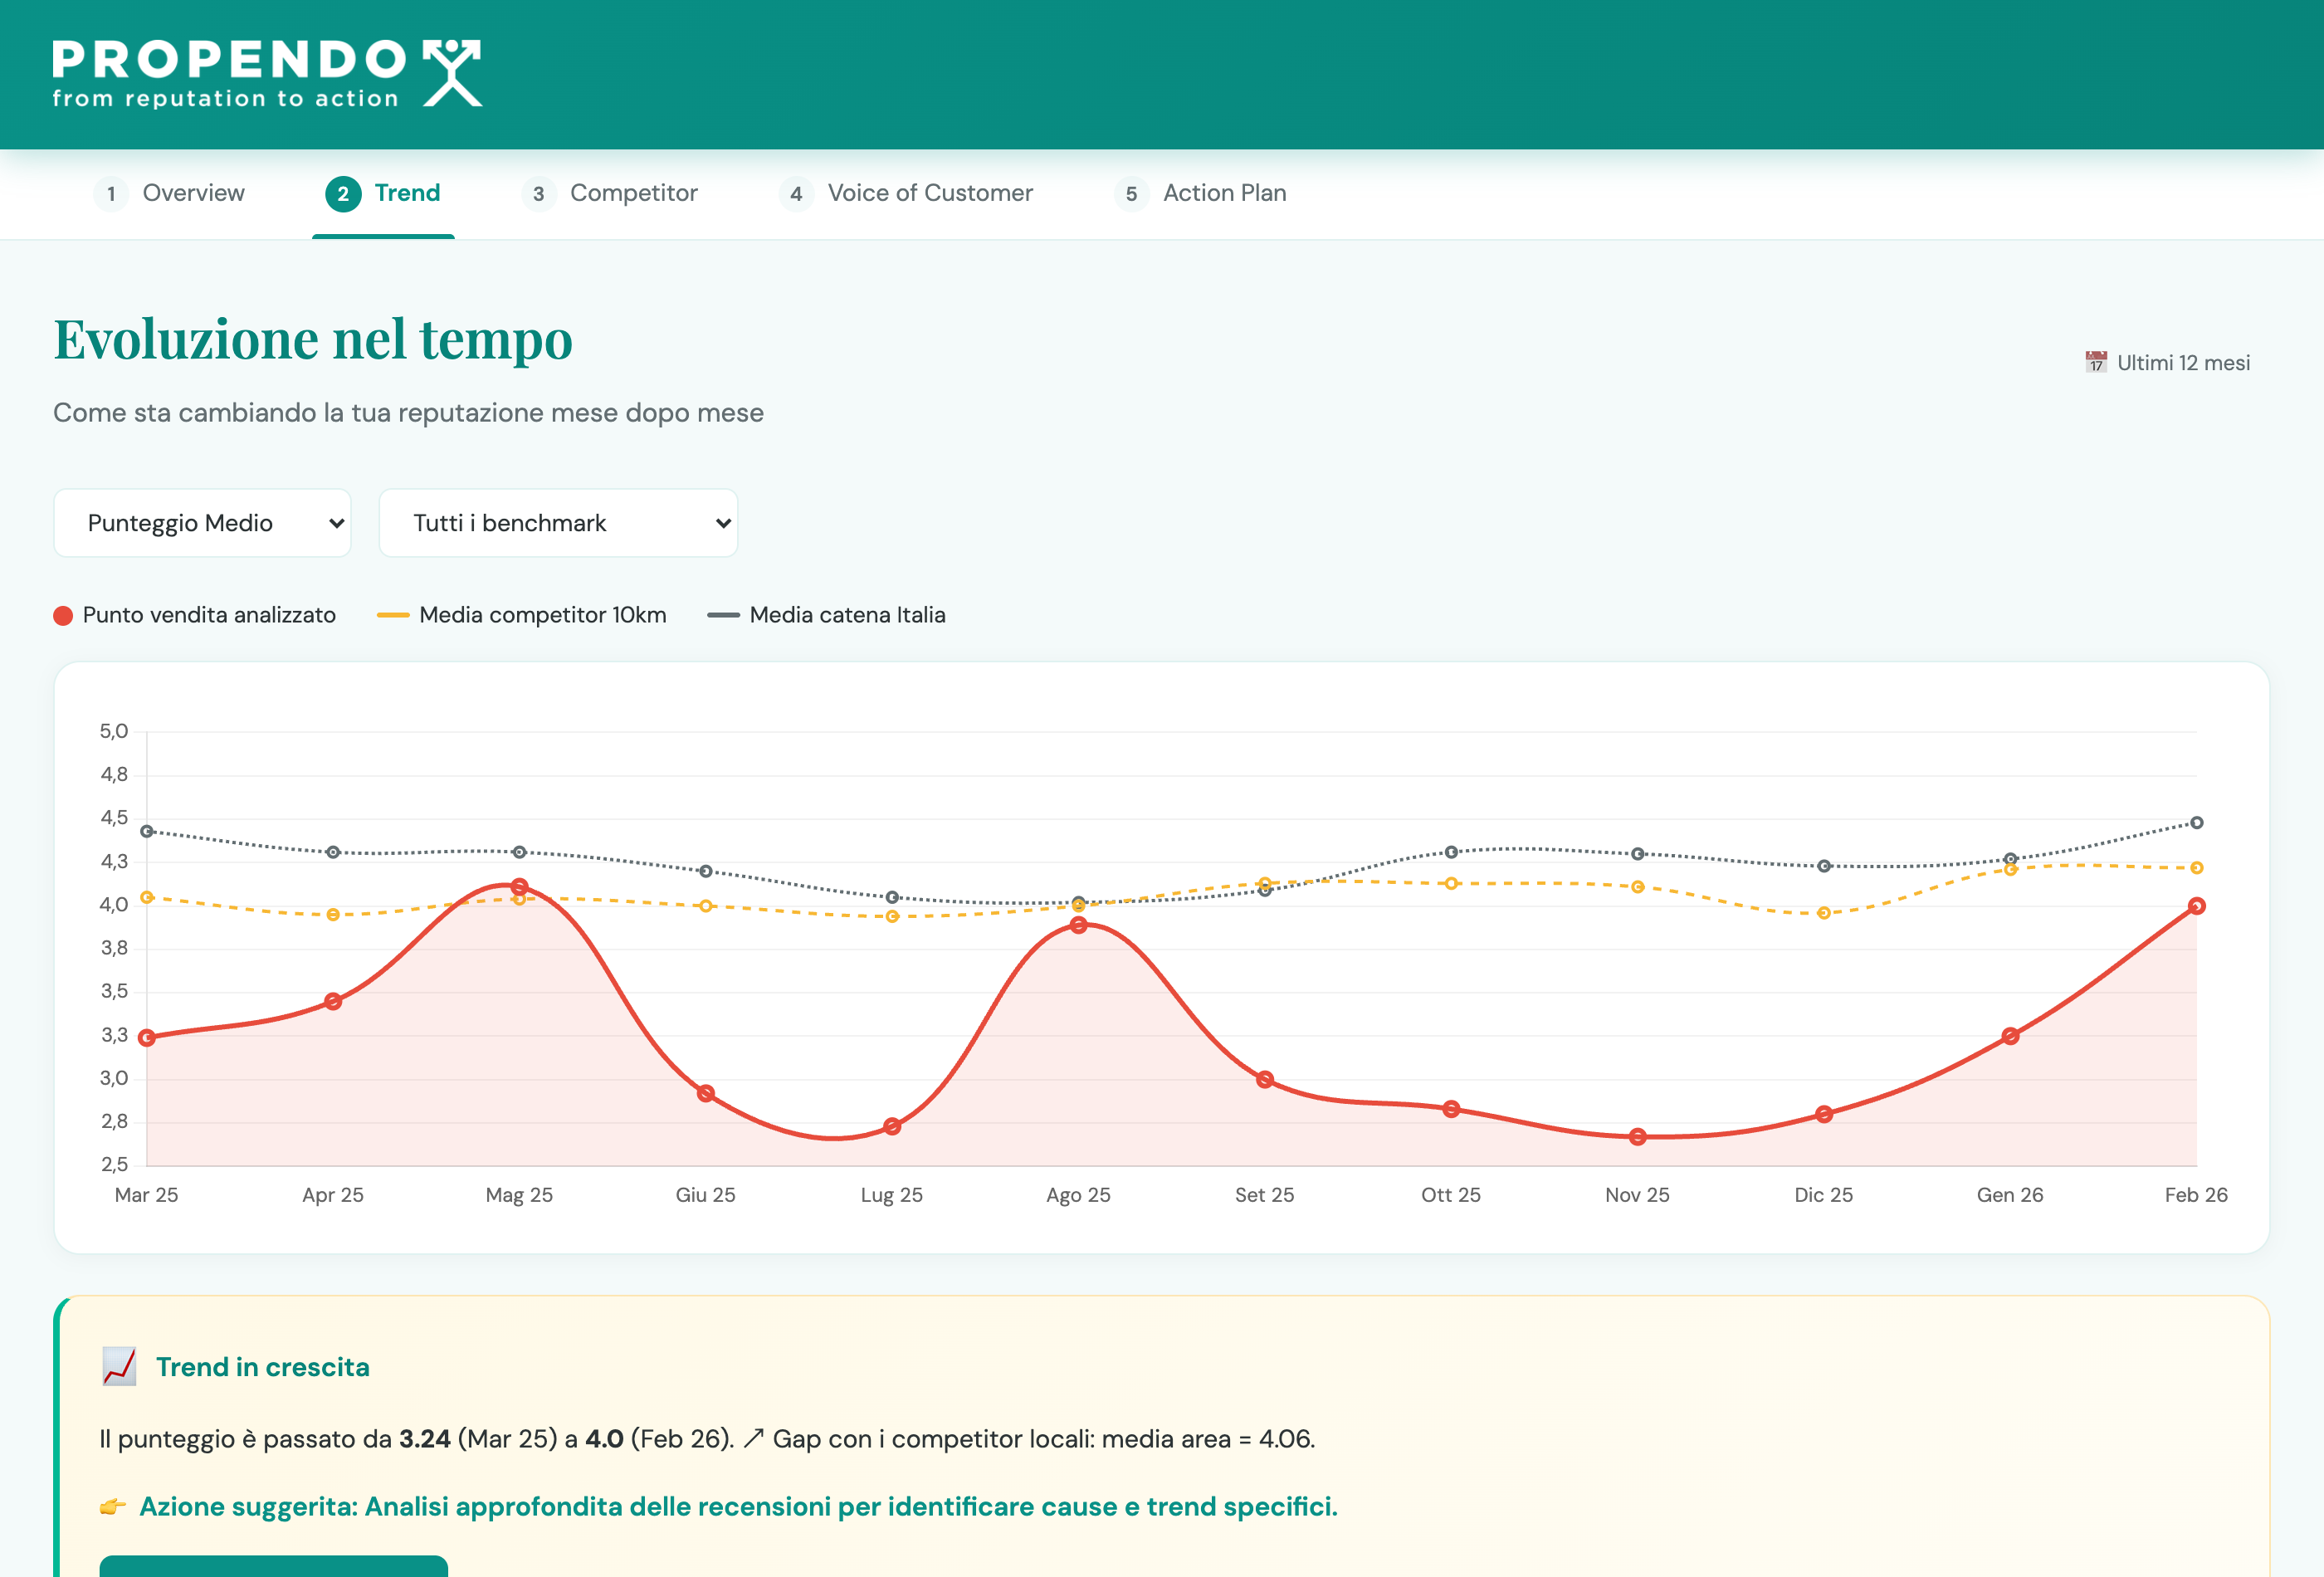Click step number 3 badge
This screenshot has width=2324, height=1577.
click(x=539, y=194)
